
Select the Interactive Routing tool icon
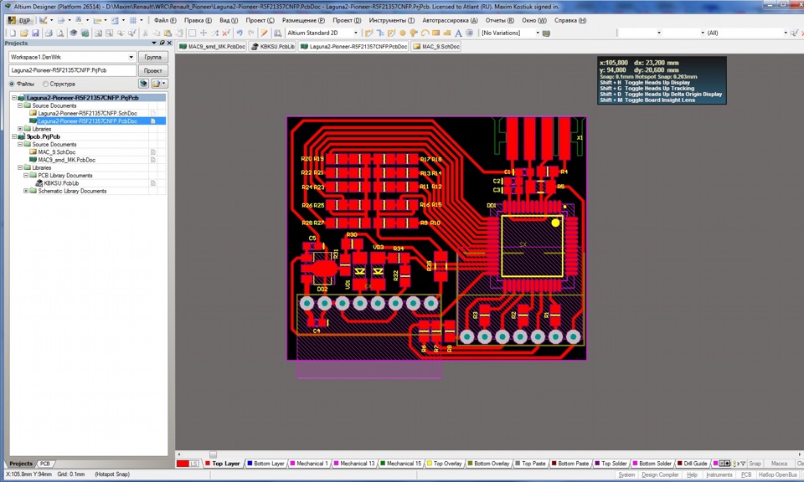[x=368, y=33]
